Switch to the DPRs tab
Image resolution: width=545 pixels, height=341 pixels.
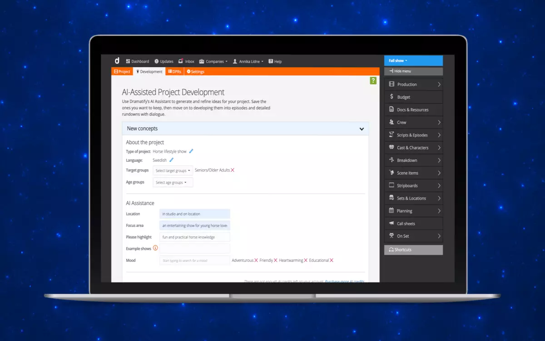pos(174,72)
